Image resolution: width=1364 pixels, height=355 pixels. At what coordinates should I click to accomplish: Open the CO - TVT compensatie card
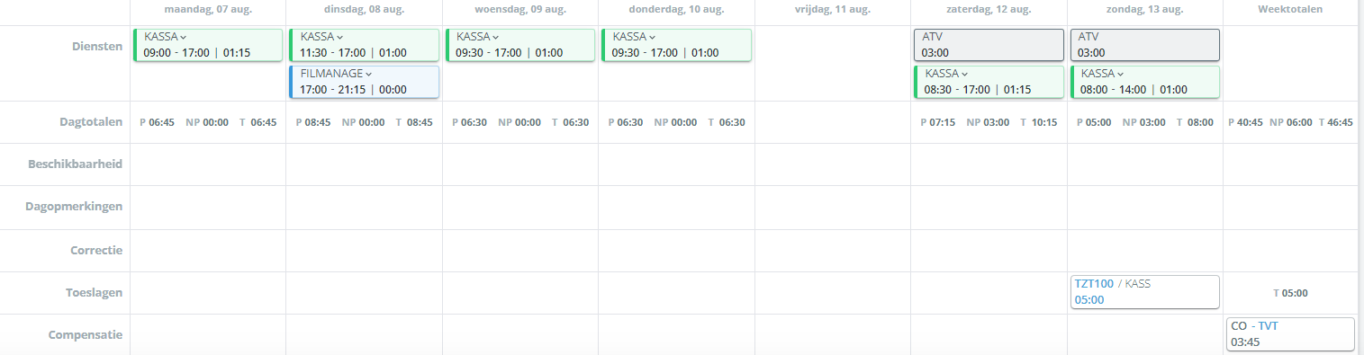coord(1290,334)
